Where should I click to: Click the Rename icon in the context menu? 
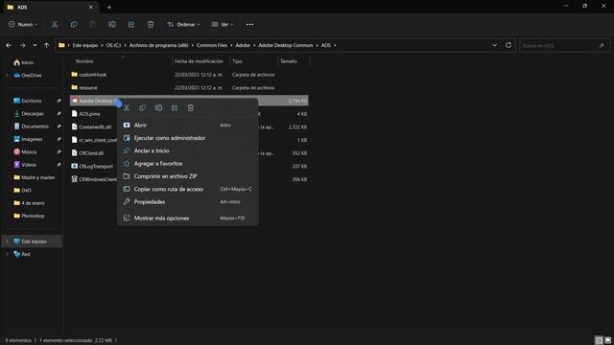[x=158, y=108]
